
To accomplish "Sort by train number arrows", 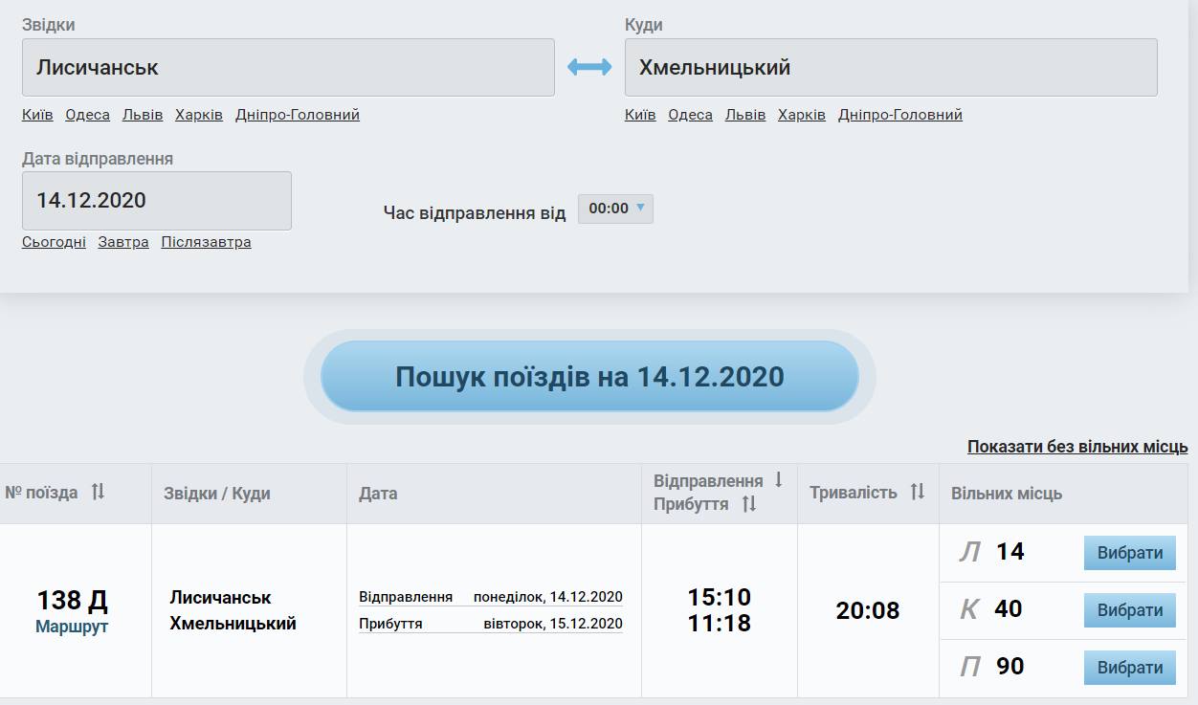I will tap(98, 492).
